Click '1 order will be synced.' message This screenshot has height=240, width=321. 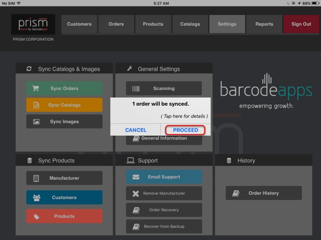click(x=160, y=104)
